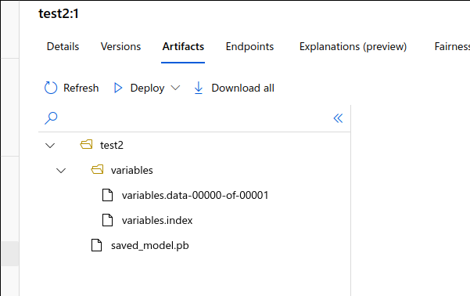
Task: Click the magnifier search icon
Action: [x=51, y=118]
